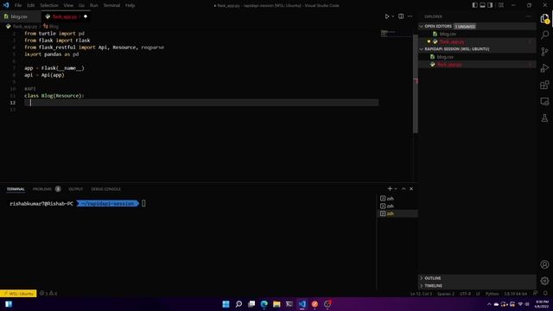This screenshot has height=311, width=553.
Task: Open the Run menu
Action: (x=94, y=5)
